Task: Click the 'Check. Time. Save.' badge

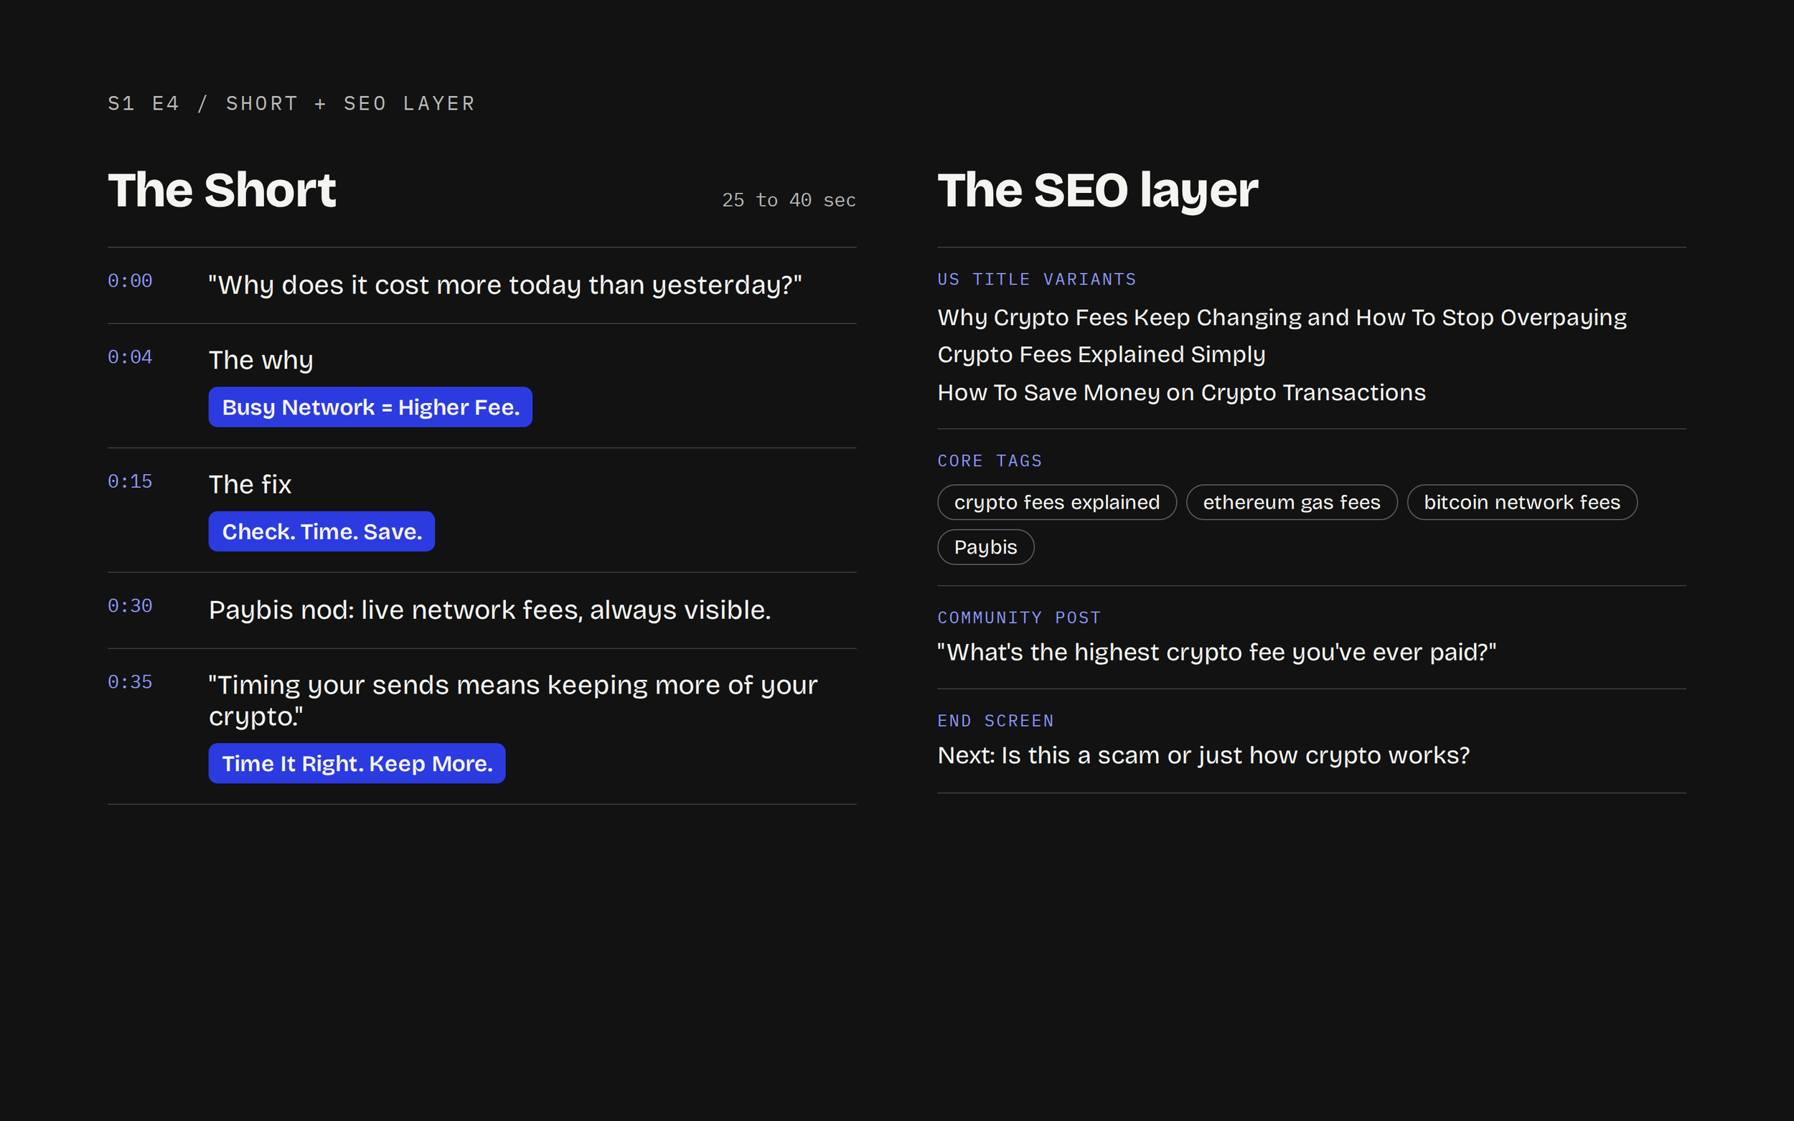Action: click(321, 531)
